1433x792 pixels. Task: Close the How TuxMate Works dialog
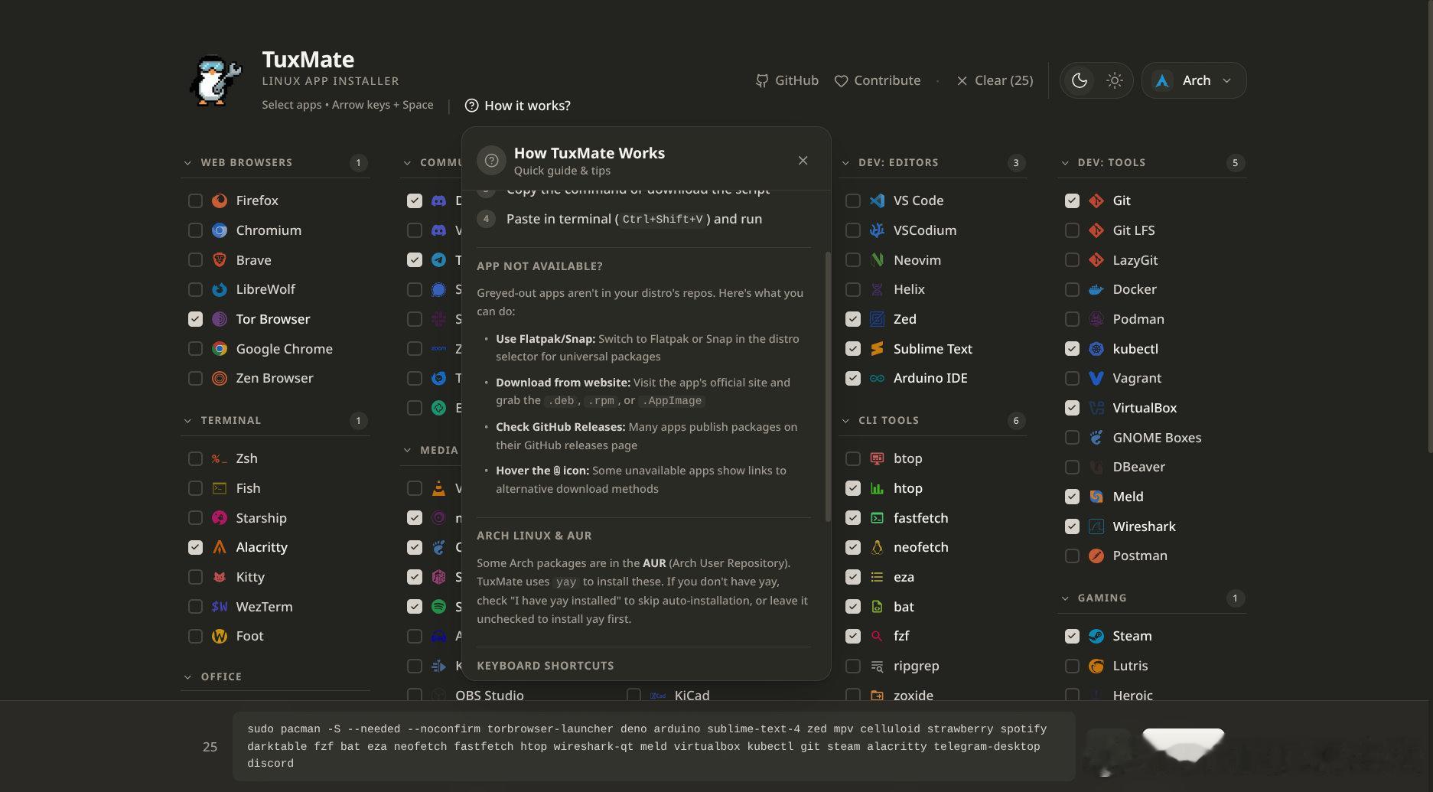click(x=803, y=161)
